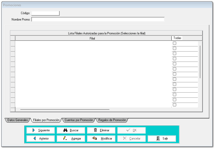Image resolution: width=215 pixels, height=149 pixels.
Task: Click the Buscar binoculars icon
Action: [65, 130]
